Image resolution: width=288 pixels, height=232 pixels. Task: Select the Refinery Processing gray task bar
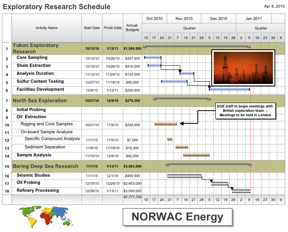point(241,191)
